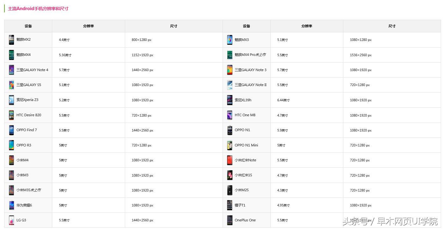
Task: Click the OPPO Find 7 phone icon
Action: pyautogui.click(x=11, y=130)
